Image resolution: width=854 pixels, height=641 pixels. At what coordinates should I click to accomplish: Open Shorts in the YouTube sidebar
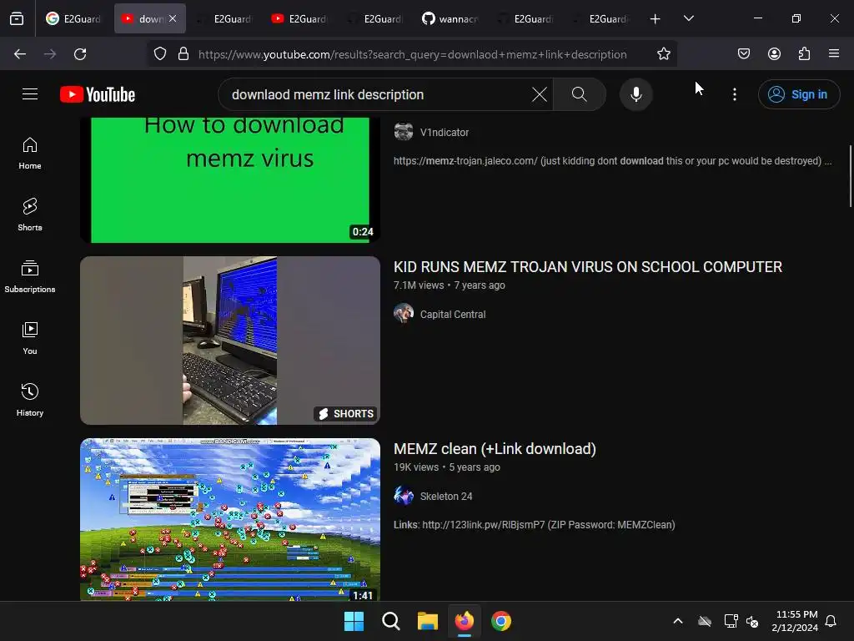(30, 215)
